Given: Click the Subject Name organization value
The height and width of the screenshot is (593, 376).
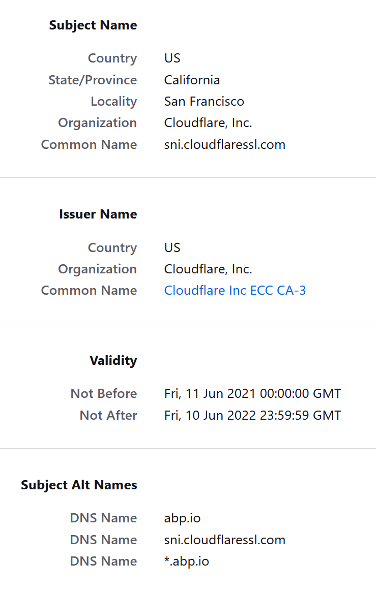Looking at the screenshot, I should pos(208,123).
